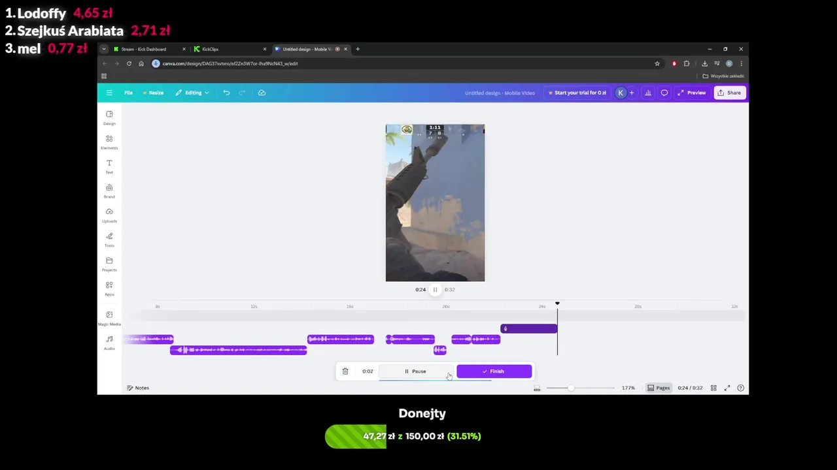The height and width of the screenshot is (470, 837).
Task: Reload the browser page
Action: (129, 63)
